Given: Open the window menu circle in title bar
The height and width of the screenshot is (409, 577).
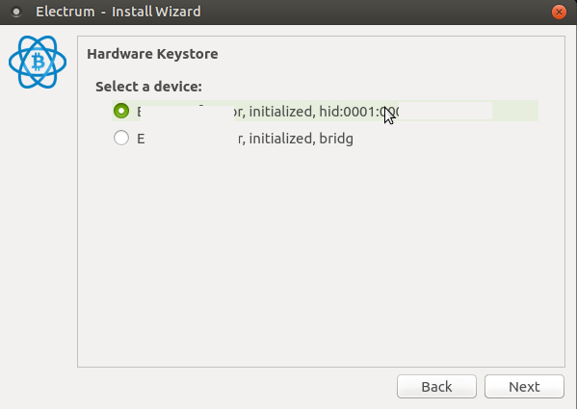Looking at the screenshot, I should tap(16, 12).
